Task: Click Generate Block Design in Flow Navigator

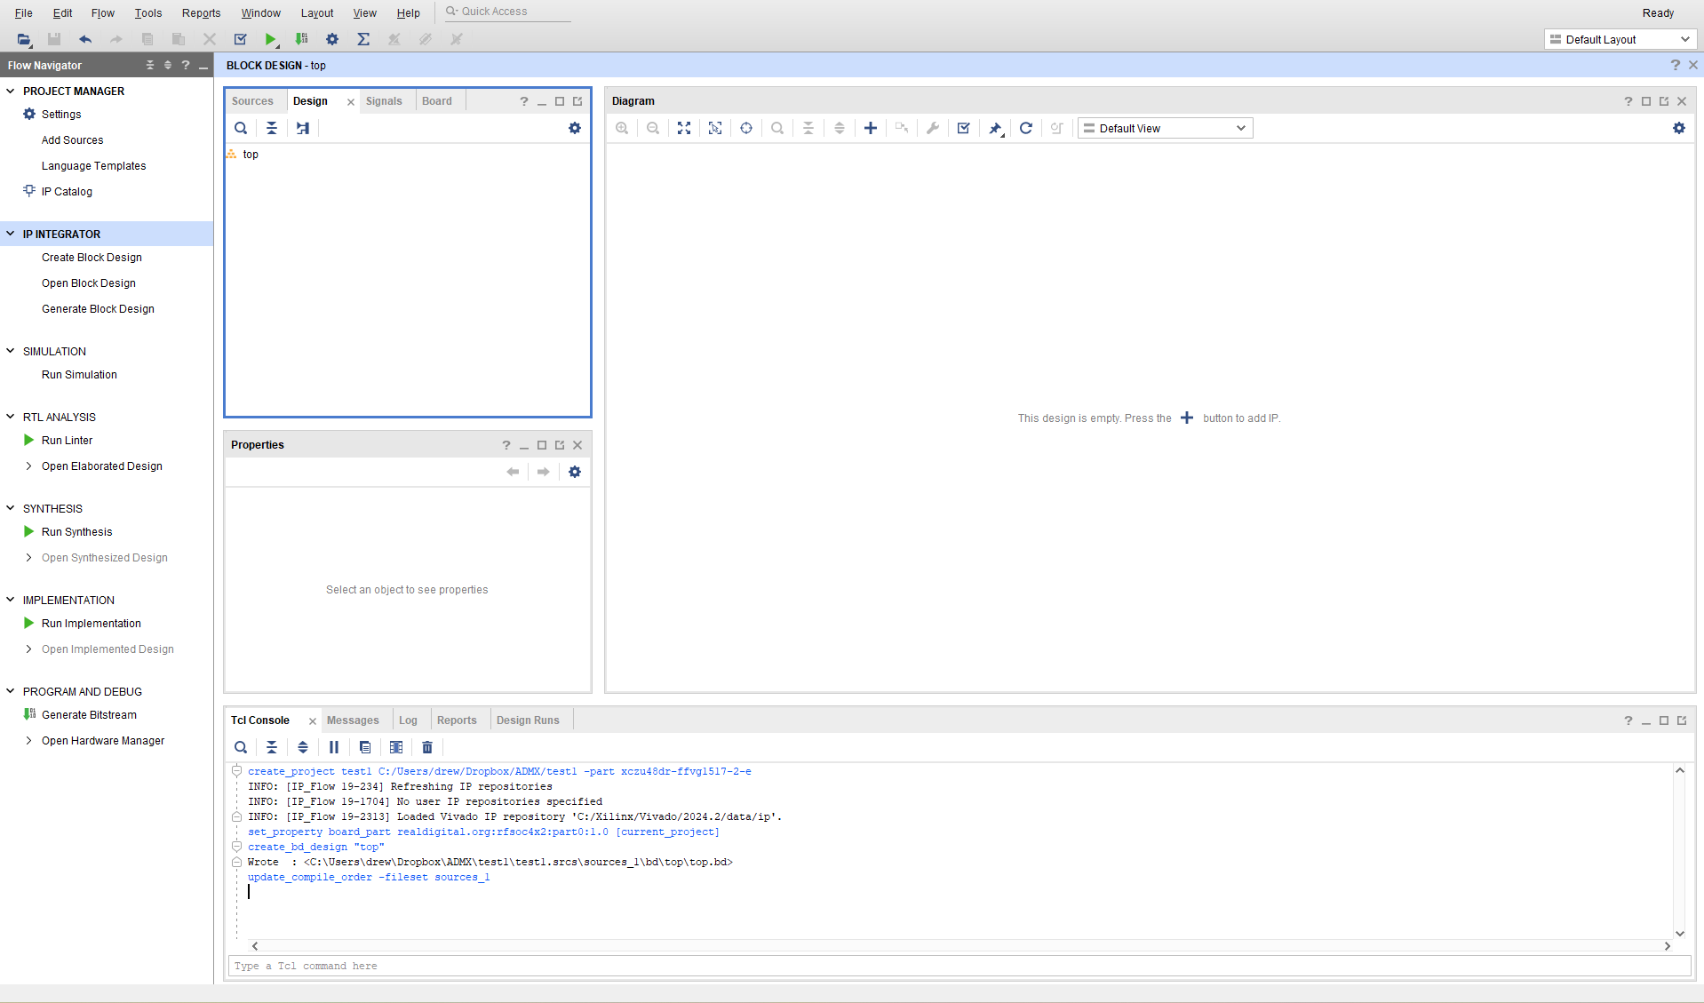Action: point(98,308)
